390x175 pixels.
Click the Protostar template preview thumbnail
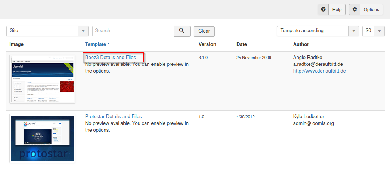click(x=42, y=138)
